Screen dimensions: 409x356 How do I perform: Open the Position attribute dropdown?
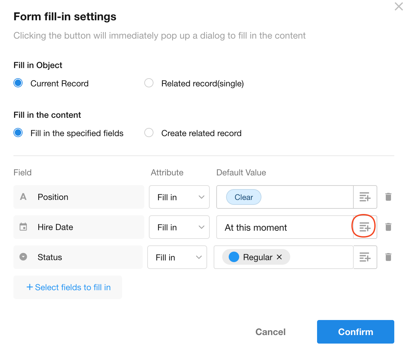pyautogui.click(x=179, y=197)
